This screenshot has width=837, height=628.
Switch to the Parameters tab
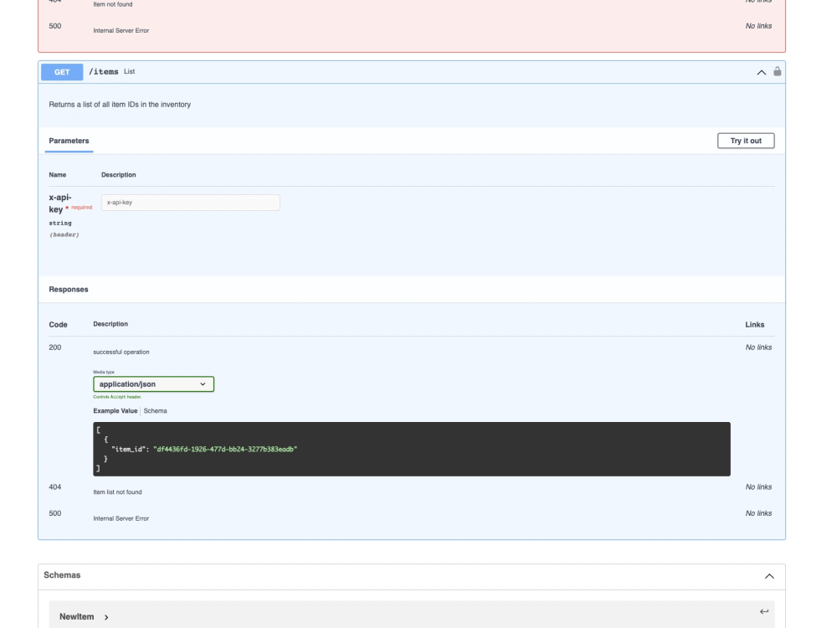pyautogui.click(x=68, y=140)
